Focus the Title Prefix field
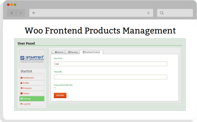Viewport: 197px width, 122px height. (110, 64)
